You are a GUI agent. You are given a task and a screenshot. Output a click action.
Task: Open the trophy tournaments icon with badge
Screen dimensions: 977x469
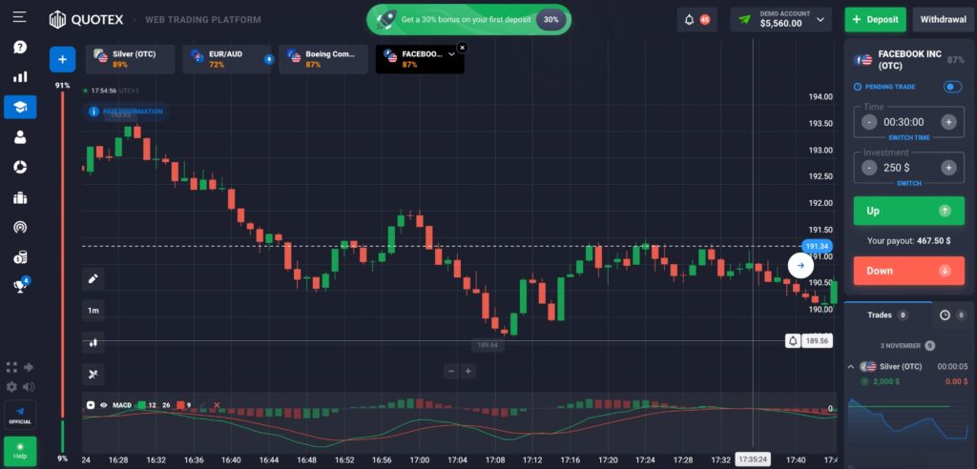coord(21,286)
